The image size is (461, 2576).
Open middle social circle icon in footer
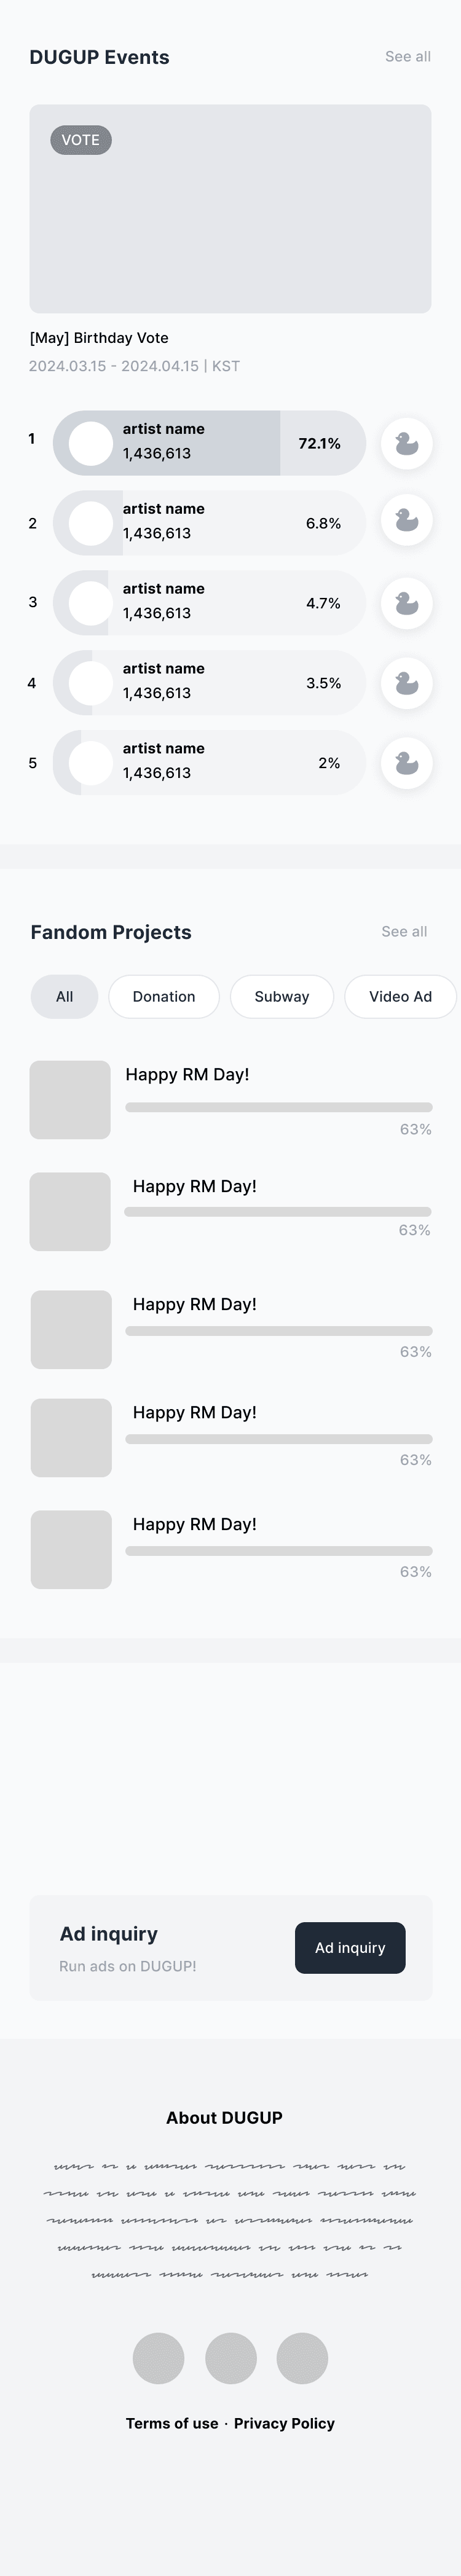coord(231,2358)
